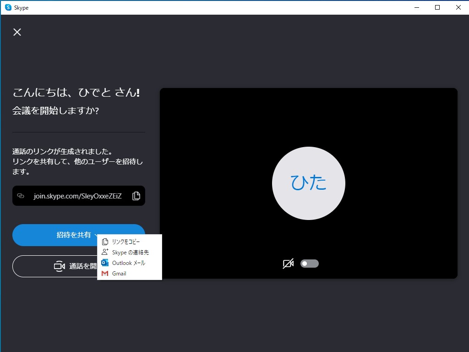Click the video call icon on 通話を開始
469x352 pixels.
tap(60, 266)
